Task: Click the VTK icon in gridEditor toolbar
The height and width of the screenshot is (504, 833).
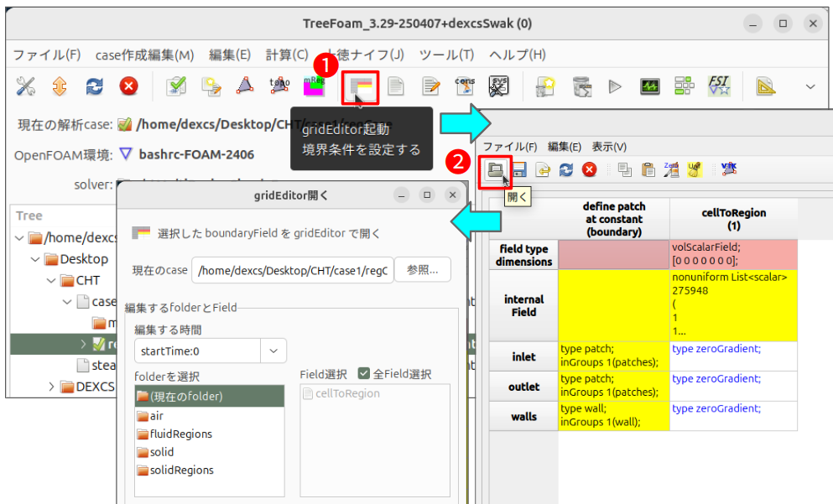Action: point(729,169)
